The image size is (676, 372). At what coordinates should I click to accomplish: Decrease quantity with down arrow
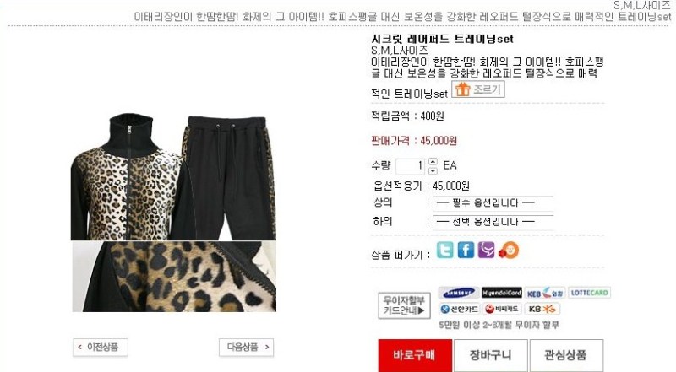click(x=433, y=170)
